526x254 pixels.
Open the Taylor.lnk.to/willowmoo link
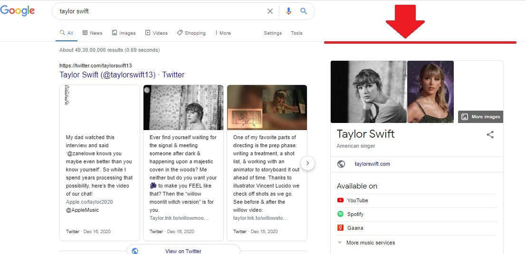(179, 218)
